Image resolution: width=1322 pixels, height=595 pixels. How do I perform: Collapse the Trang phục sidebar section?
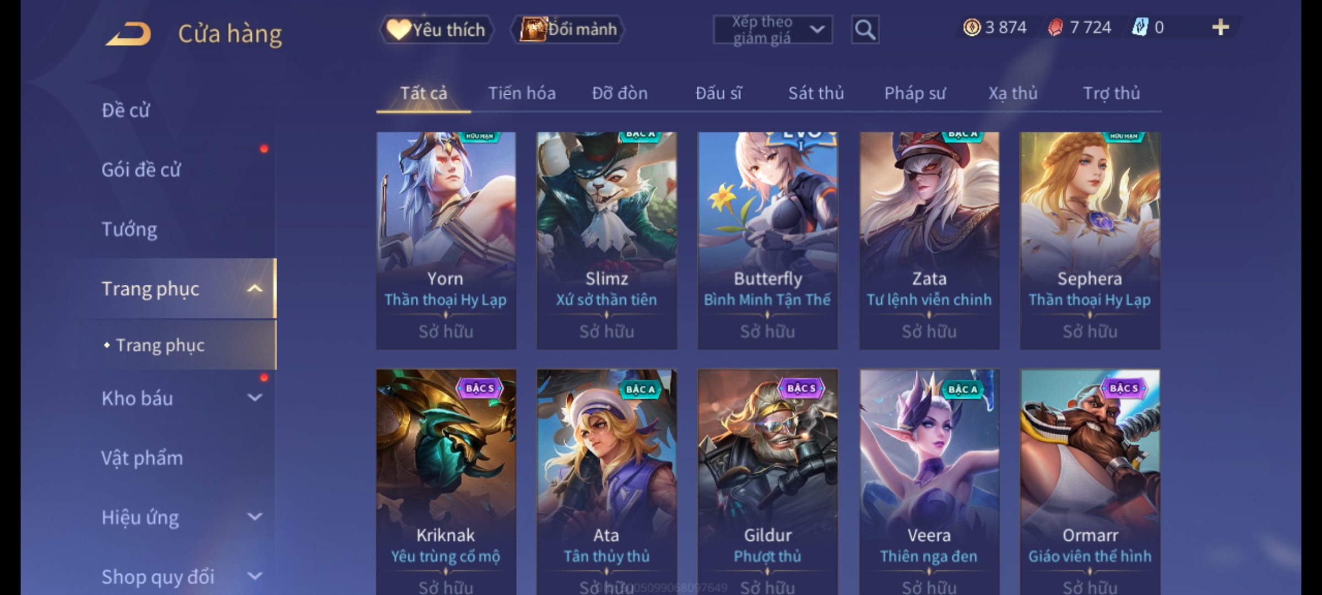pyautogui.click(x=254, y=289)
